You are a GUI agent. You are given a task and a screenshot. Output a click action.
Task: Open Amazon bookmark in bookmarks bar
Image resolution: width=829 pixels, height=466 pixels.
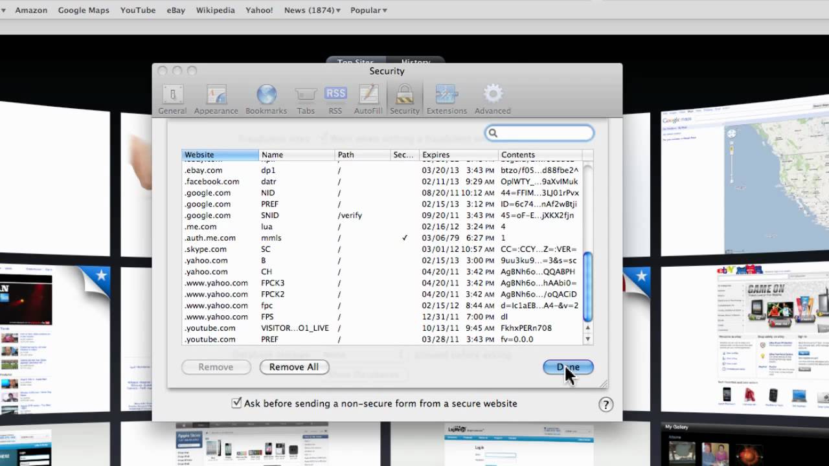pyautogui.click(x=31, y=10)
